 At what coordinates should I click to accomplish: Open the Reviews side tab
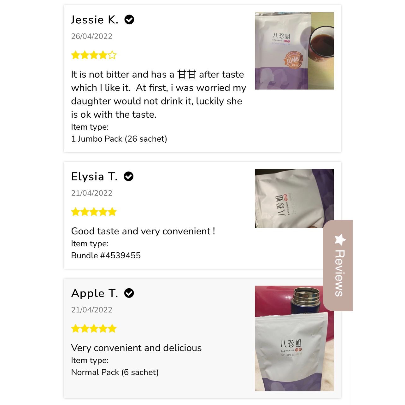pos(338,265)
